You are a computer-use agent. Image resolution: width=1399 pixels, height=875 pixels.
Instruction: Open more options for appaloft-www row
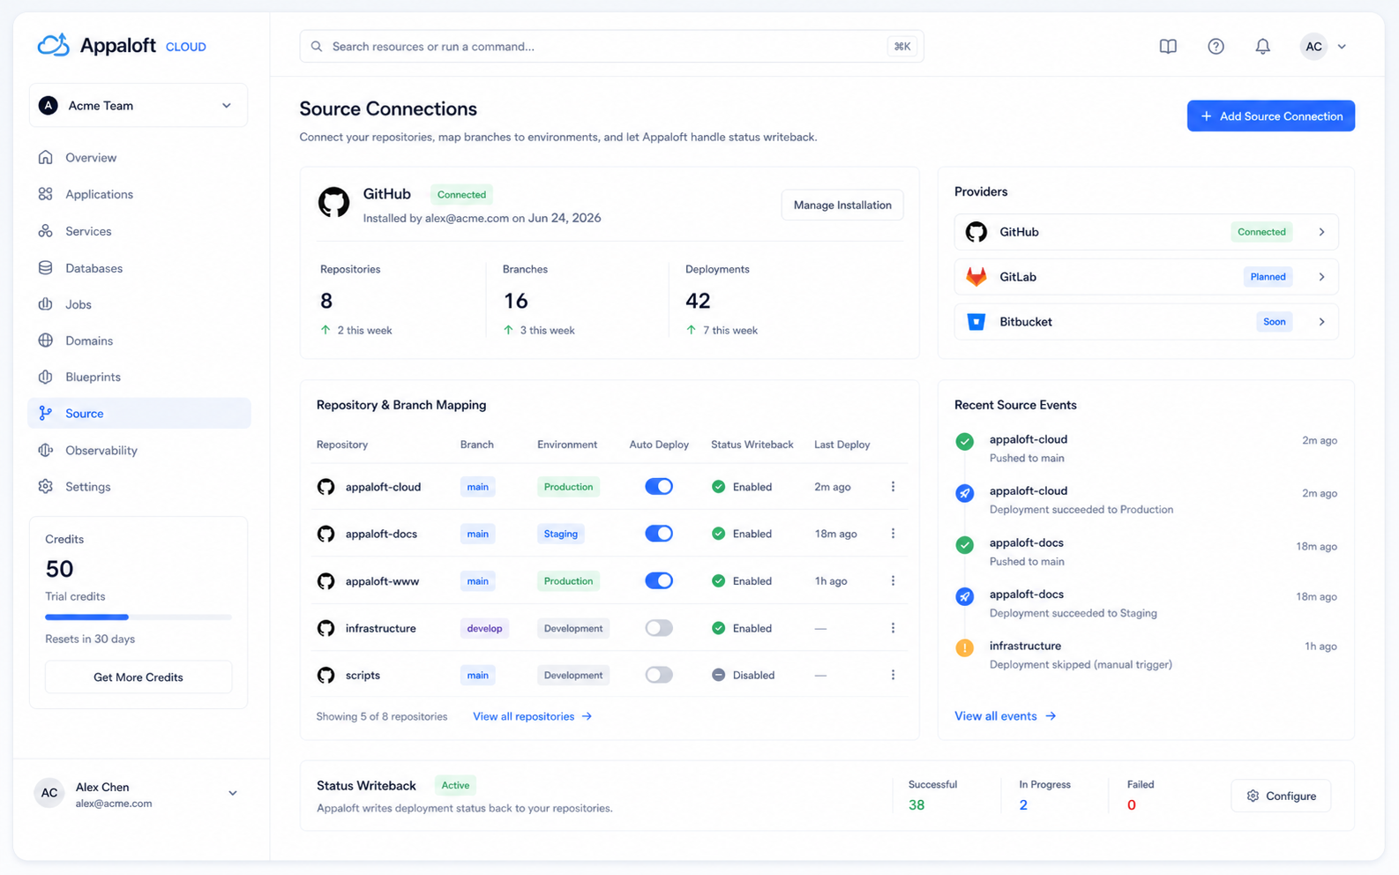pos(893,581)
